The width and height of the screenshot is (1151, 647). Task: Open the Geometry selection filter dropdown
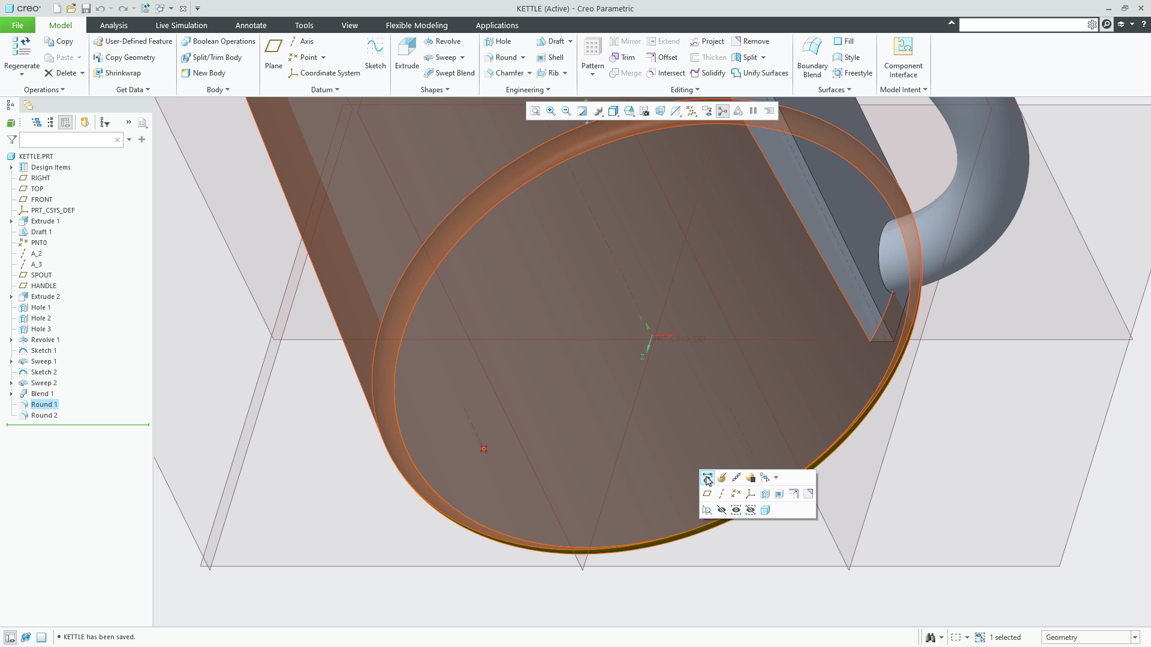point(1135,637)
